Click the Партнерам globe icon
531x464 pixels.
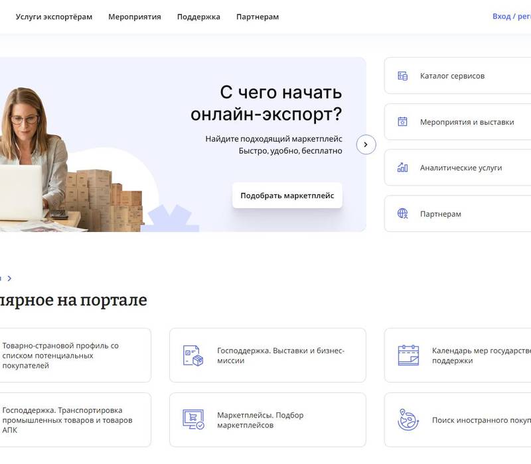[x=402, y=213]
